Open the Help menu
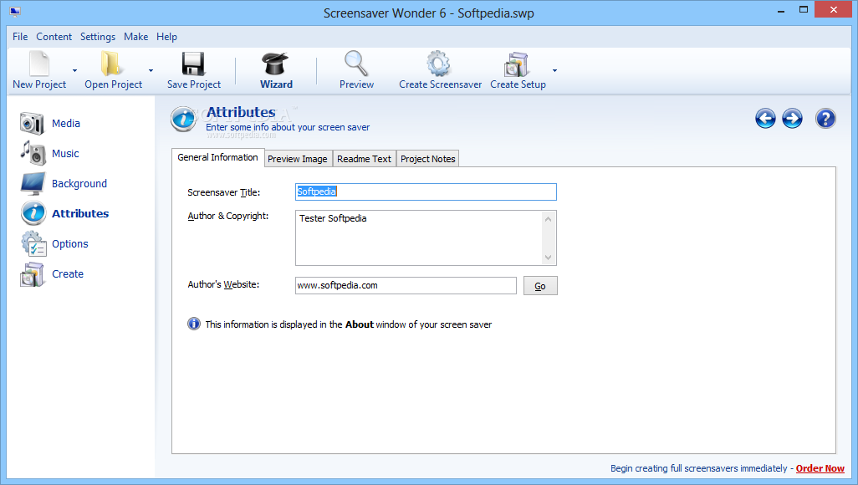858x485 pixels. [x=166, y=37]
